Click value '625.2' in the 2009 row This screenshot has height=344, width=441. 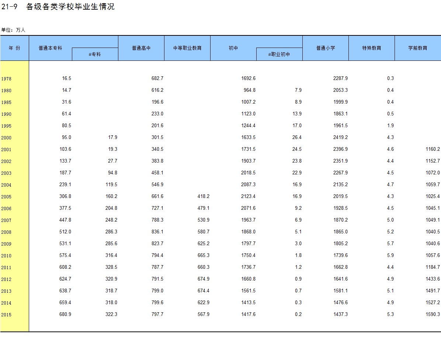[x=203, y=244]
